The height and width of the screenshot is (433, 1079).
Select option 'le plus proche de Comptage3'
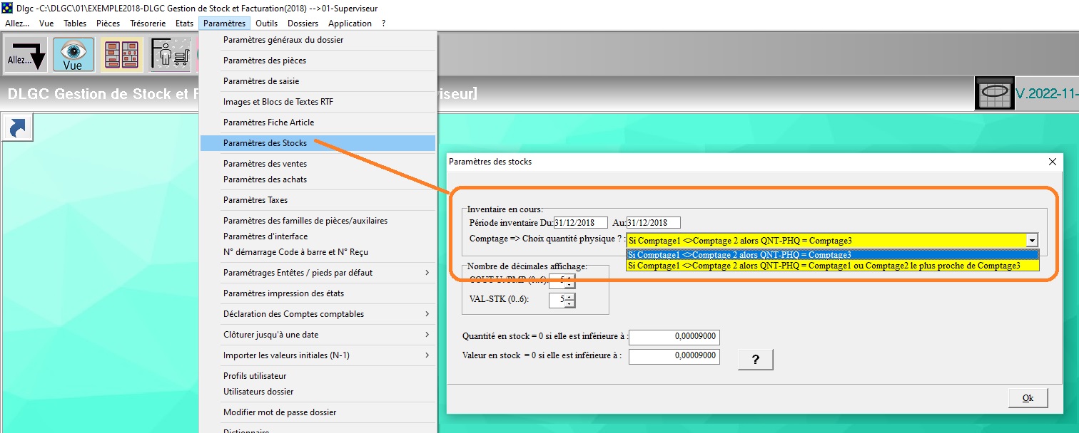(832, 266)
